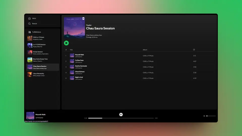Mute audio with the speaker icon
242x136 pixels.
pyautogui.click(x=204, y=116)
